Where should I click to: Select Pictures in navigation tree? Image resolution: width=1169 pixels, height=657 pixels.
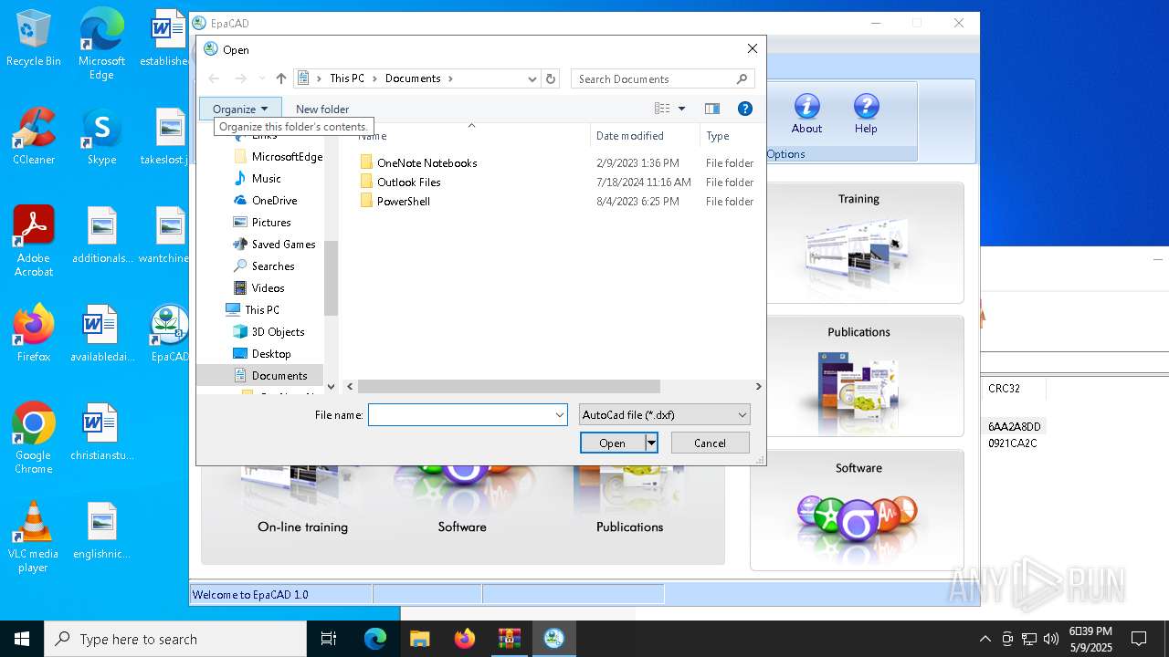pyautogui.click(x=271, y=222)
